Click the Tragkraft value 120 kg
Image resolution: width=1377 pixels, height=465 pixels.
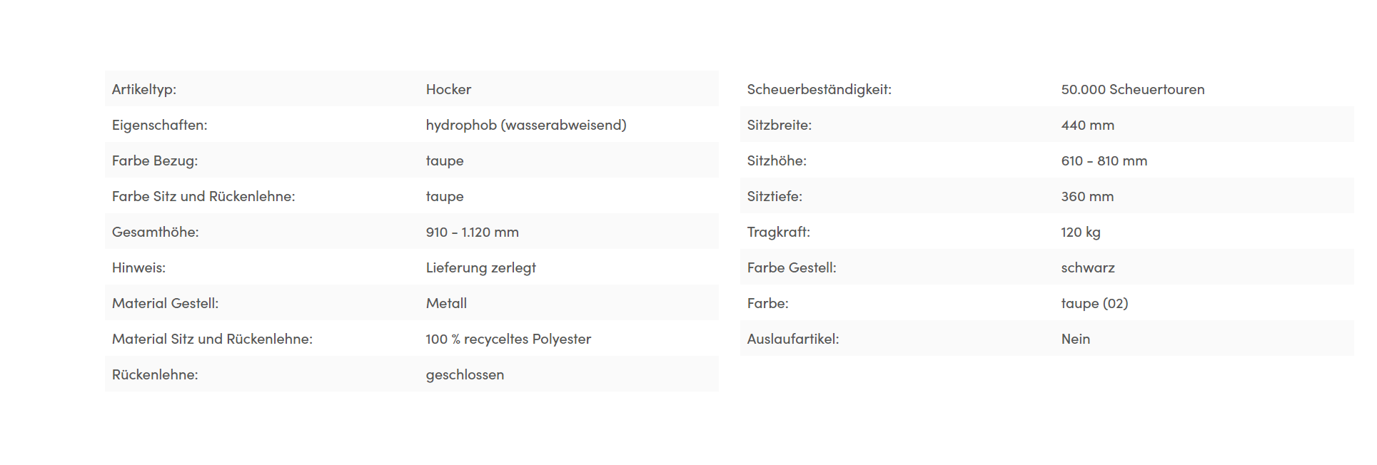[1081, 232]
